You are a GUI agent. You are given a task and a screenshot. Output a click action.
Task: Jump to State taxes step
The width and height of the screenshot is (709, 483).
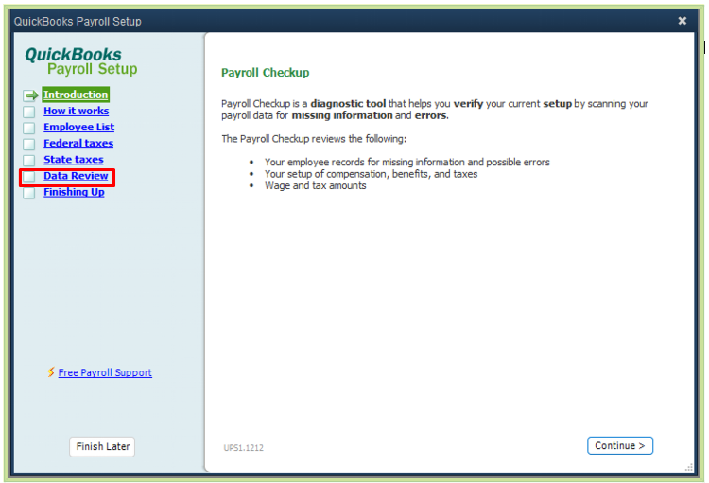coord(73,160)
